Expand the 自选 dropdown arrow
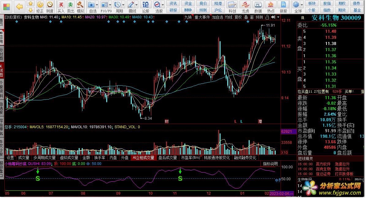Screen dimensions: 366x198 click(x=97, y=5)
